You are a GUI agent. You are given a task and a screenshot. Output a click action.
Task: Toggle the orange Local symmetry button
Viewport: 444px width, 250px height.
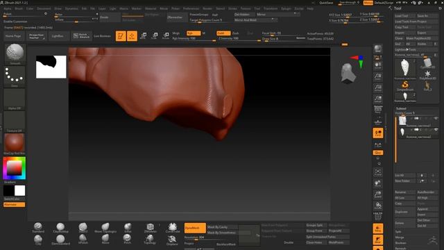tap(377, 133)
